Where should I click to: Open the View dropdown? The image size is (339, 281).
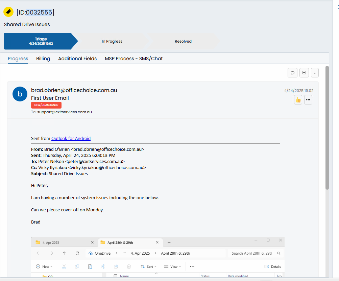[172, 266]
